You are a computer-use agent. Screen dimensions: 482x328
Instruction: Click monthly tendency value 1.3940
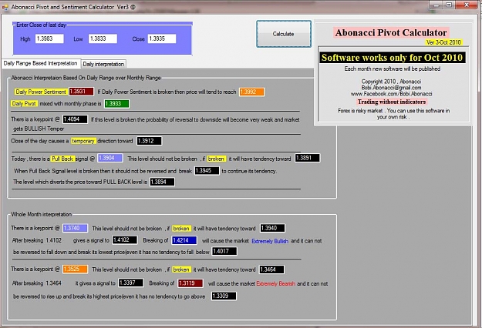point(272,228)
